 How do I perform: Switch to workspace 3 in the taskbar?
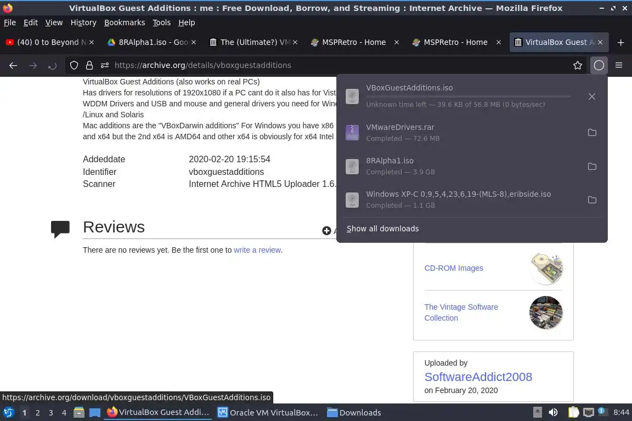pyautogui.click(x=51, y=413)
